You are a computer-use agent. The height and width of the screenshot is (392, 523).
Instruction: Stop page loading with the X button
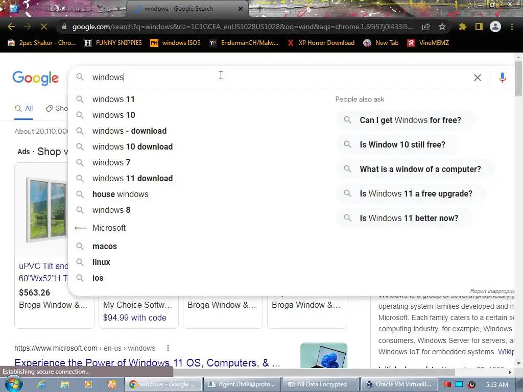(x=44, y=27)
